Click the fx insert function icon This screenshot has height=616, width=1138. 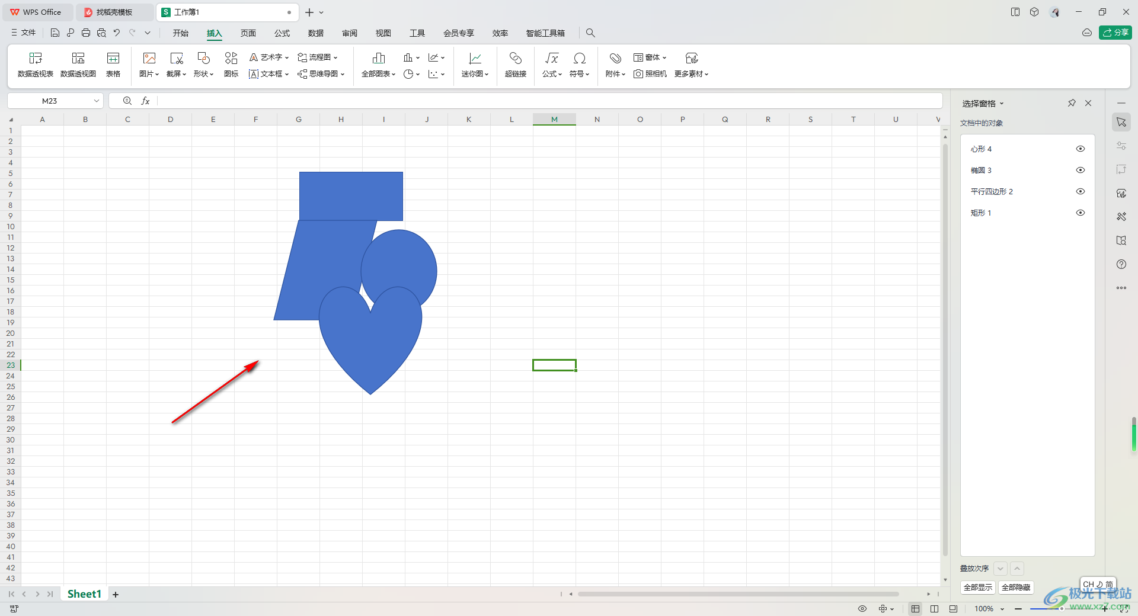click(x=145, y=101)
